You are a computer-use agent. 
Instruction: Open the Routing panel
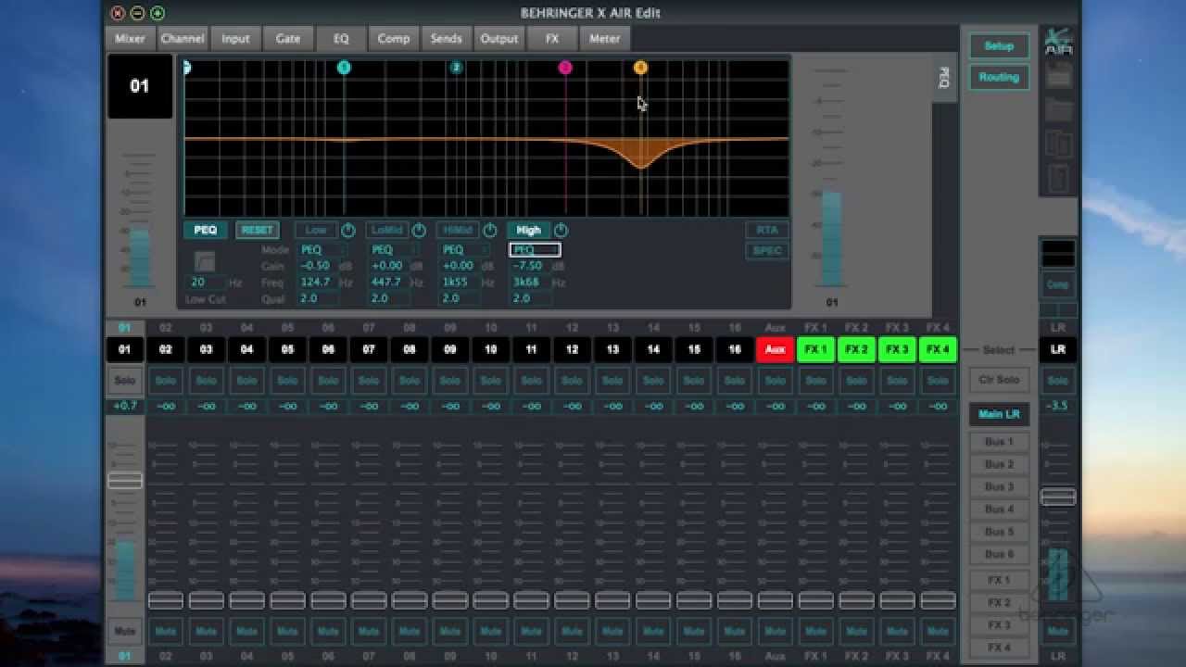click(999, 77)
